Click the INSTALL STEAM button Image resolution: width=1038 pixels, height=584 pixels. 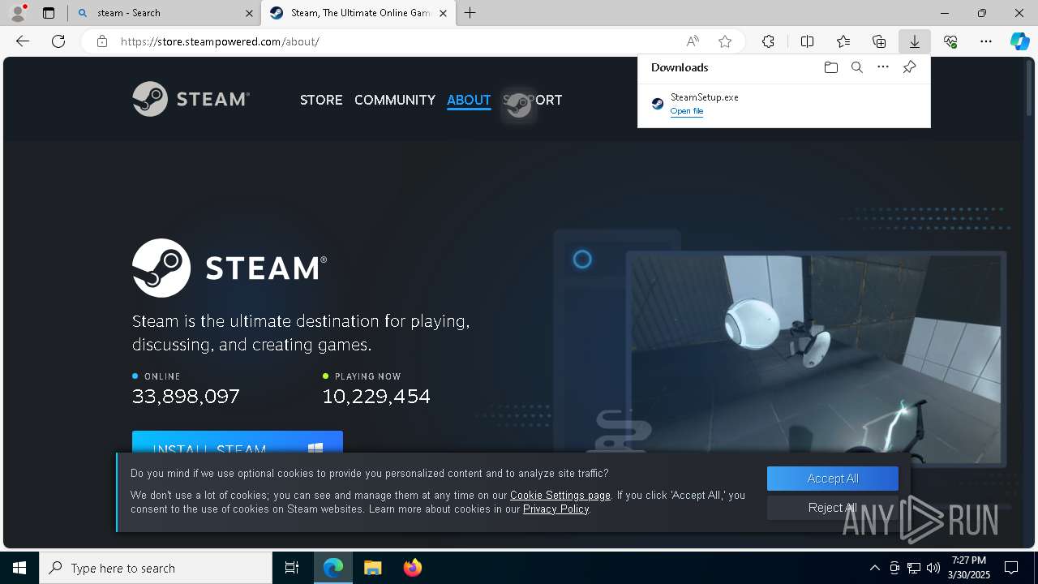[x=238, y=442]
